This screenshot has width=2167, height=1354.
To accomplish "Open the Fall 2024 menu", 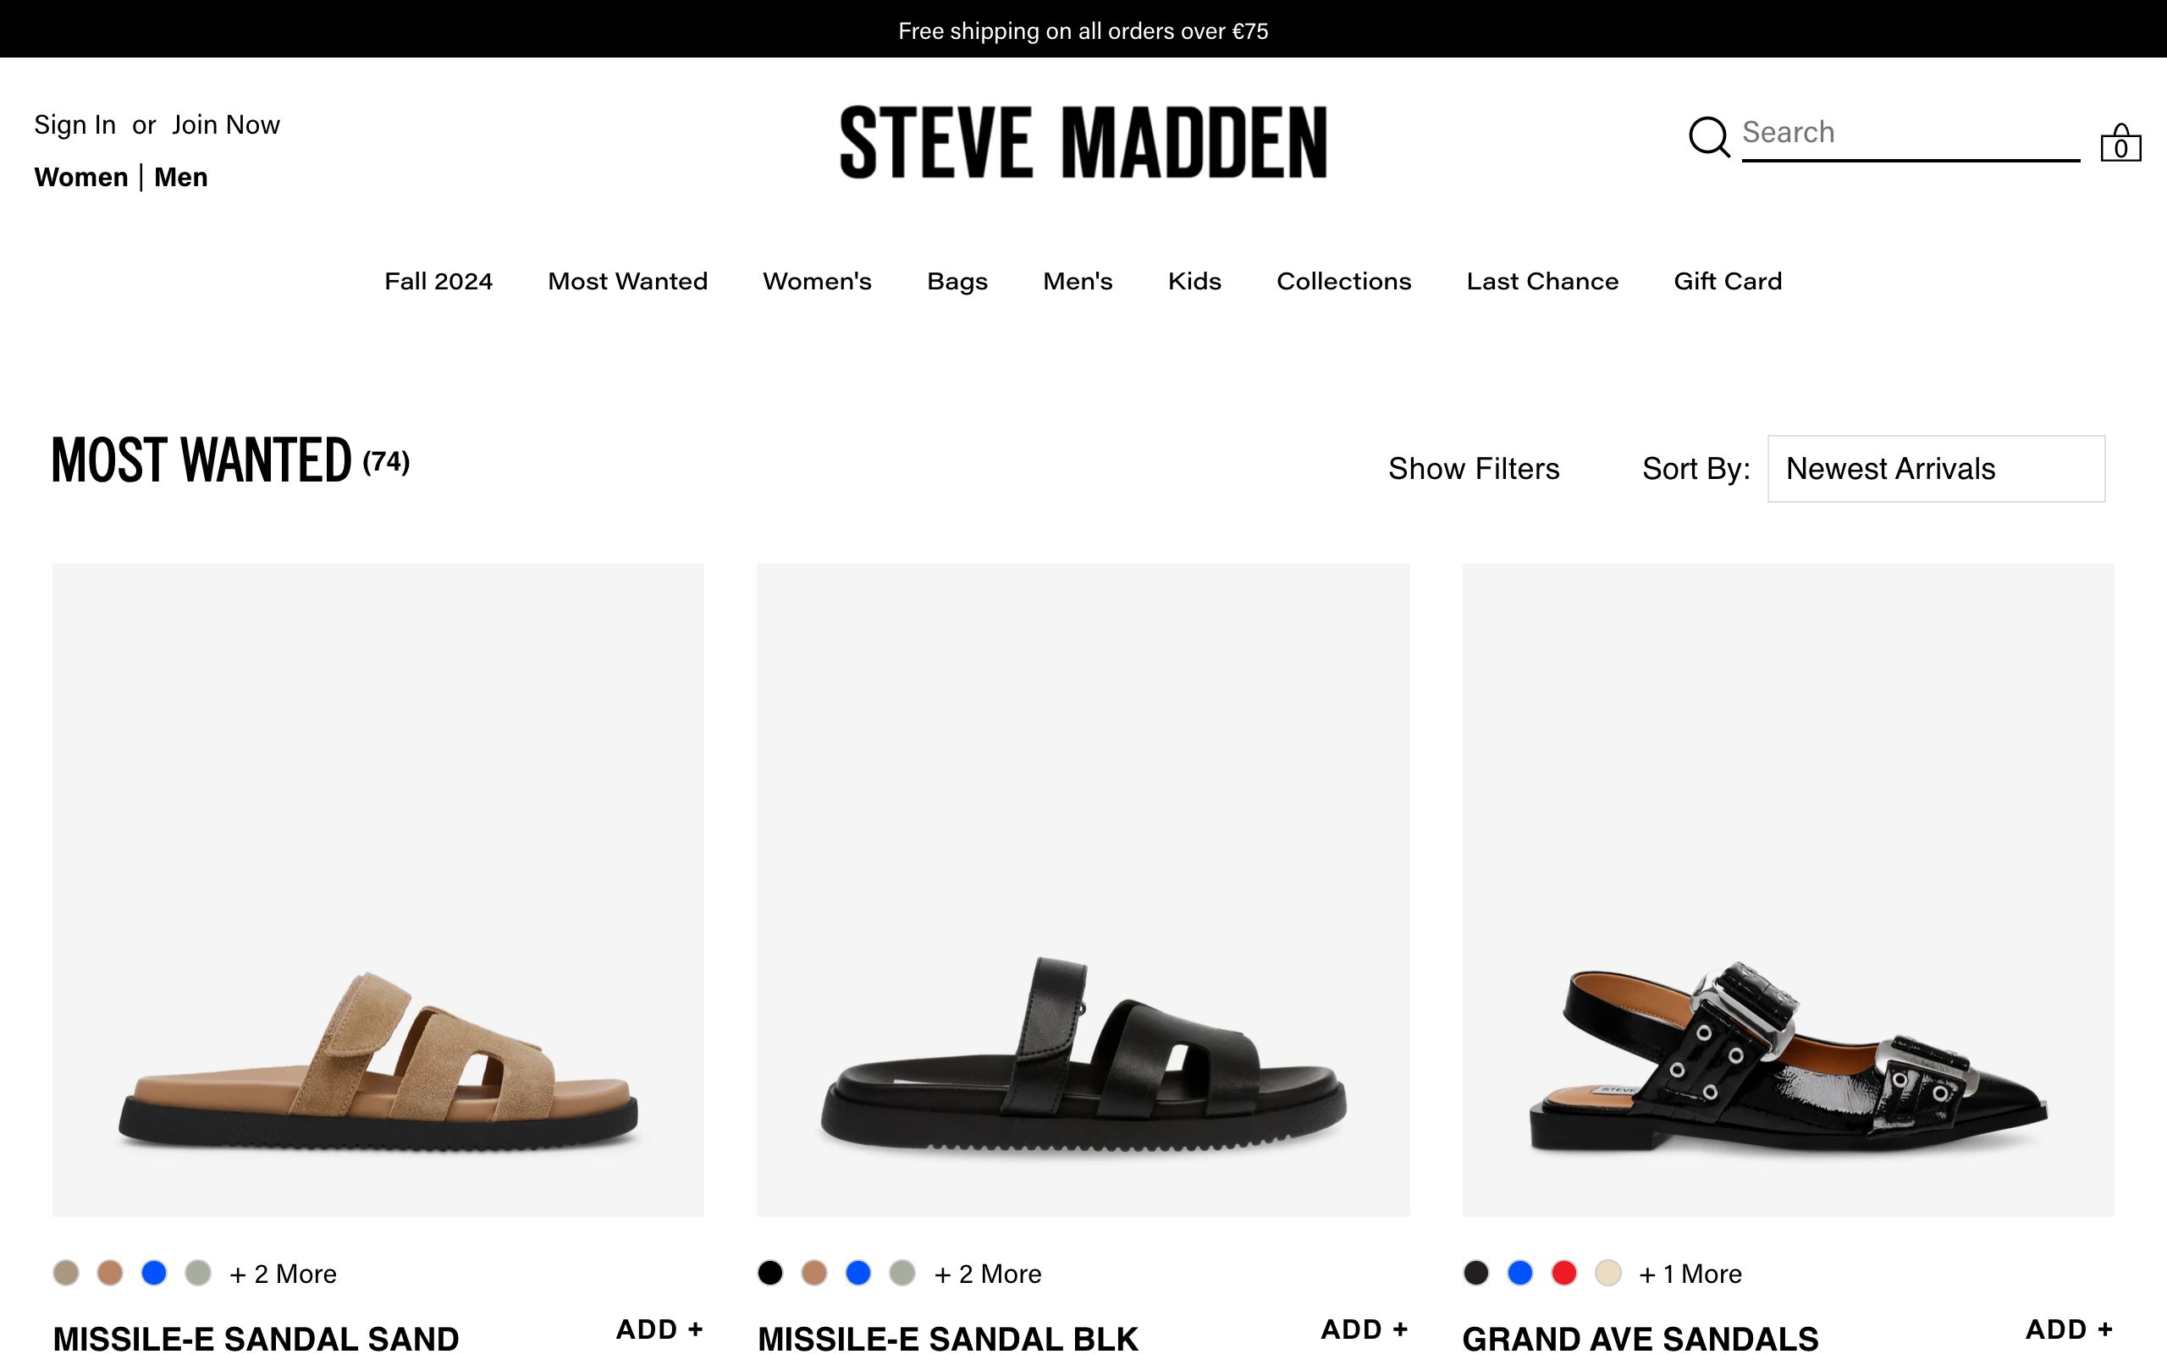I will [x=438, y=280].
